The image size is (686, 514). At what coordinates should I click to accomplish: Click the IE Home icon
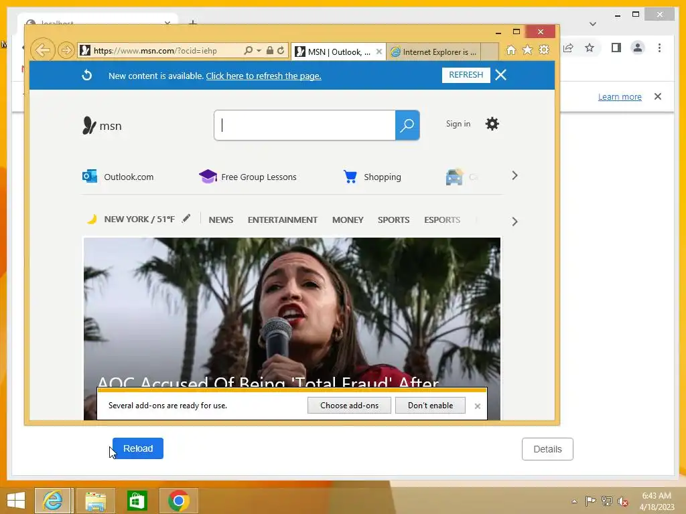tap(511, 50)
